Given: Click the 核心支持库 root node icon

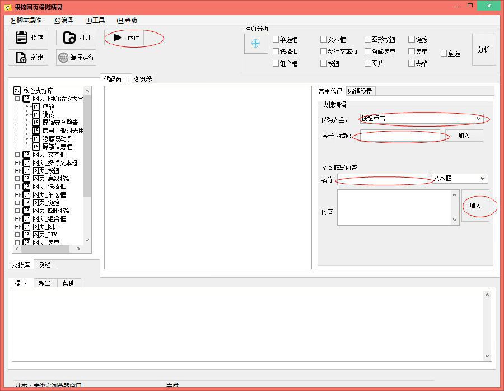Looking at the screenshot, I should point(17,90).
